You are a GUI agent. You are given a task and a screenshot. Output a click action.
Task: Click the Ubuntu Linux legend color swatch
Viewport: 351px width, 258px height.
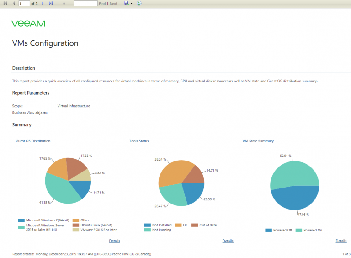click(76, 225)
